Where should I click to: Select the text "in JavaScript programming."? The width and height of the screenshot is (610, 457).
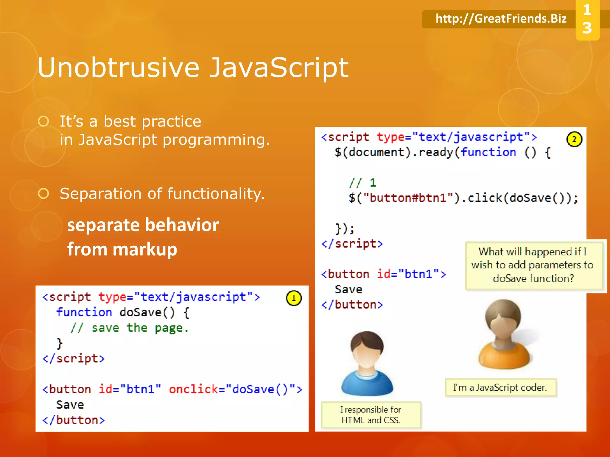[x=165, y=140]
